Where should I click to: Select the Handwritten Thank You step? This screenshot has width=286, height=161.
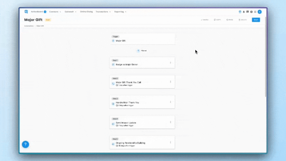tap(142, 102)
